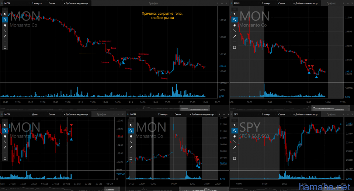Select the rectangle tool in 15-minute MON chart
354x191 pixels.
(131, 159)
